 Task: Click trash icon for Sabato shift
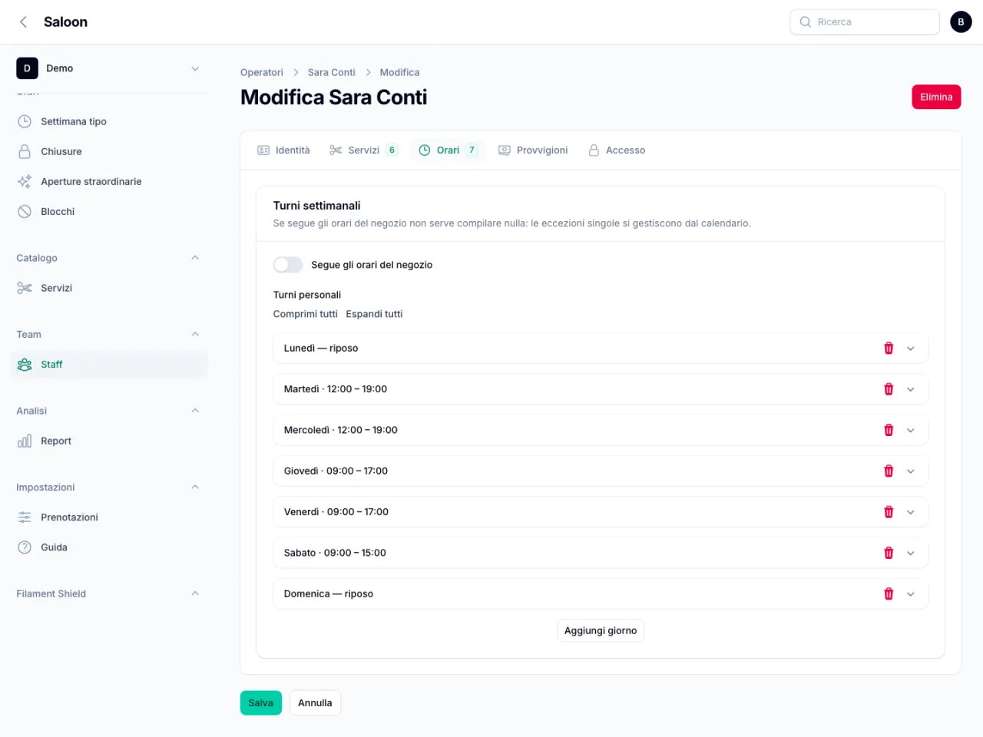pyautogui.click(x=889, y=553)
